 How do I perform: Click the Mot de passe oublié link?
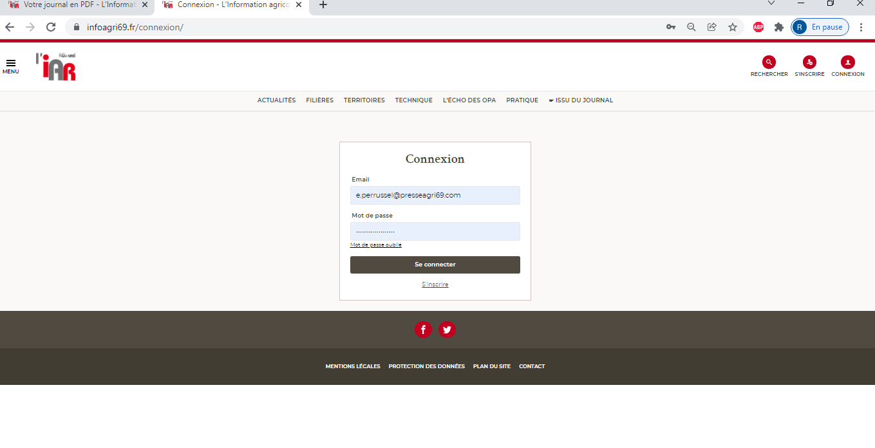[376, 245]
